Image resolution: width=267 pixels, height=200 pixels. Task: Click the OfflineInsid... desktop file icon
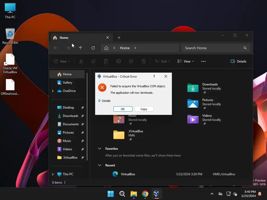click(x=10, y=87)
